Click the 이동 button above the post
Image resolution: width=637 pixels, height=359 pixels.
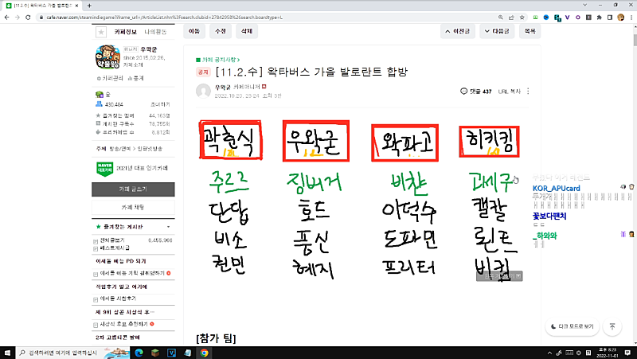194,31
